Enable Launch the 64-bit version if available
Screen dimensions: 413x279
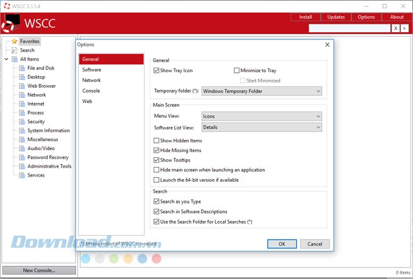[156, 180]
